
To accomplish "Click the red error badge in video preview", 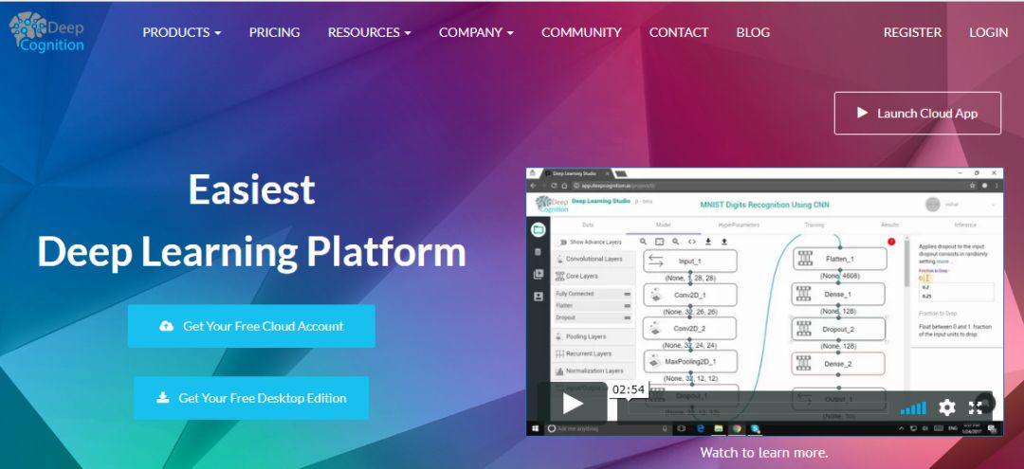I will [891, 242].
